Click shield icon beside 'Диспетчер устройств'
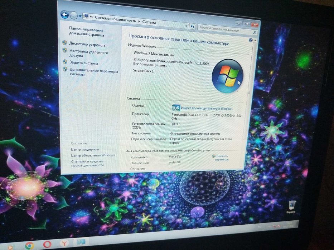The height and width of the screenshot is (250, 334). click(x=65, y=43)
